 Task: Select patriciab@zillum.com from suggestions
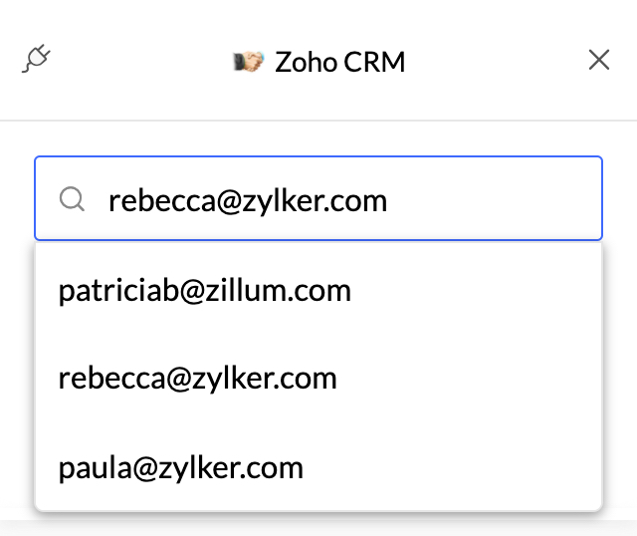(x=205, y=291)
